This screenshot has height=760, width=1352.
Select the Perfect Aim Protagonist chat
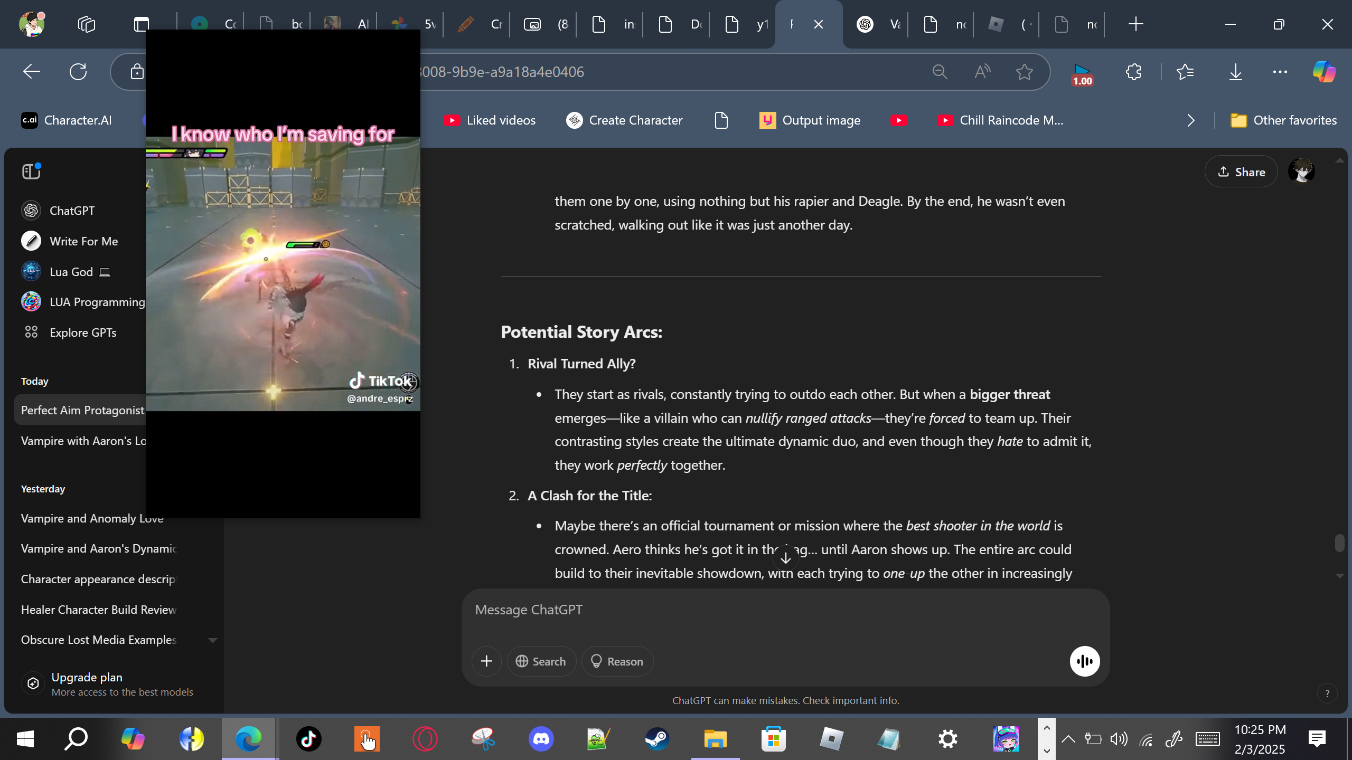[x=80, y=410]
